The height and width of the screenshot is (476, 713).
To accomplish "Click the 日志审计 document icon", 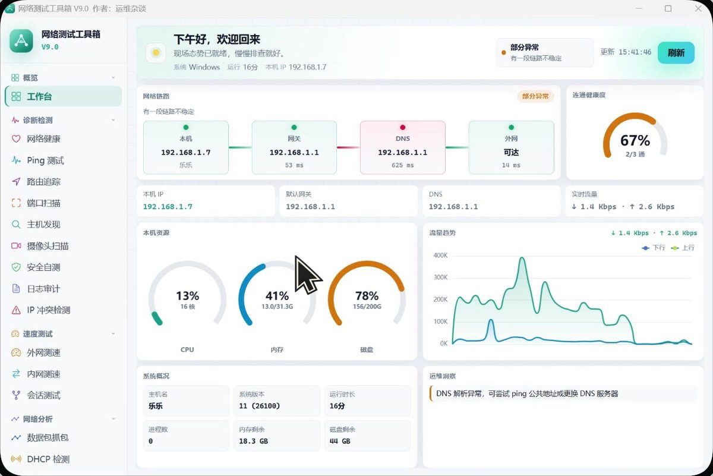I will pyautogui.click(x=16, y=289).
